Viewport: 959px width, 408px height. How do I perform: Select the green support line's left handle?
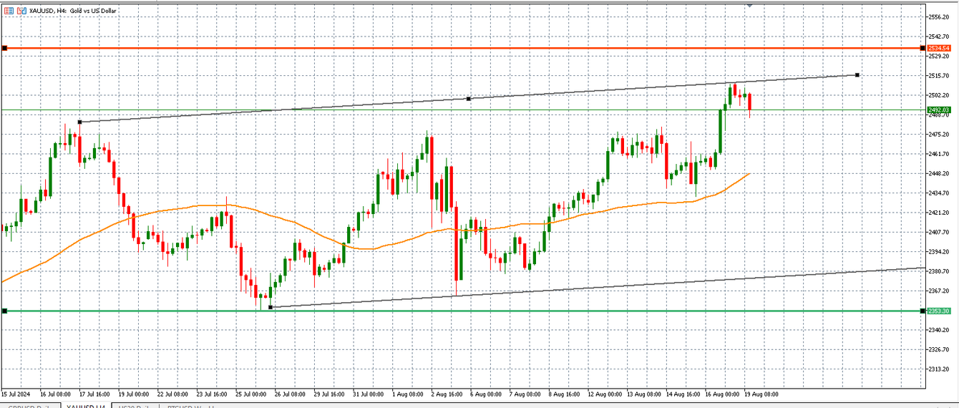(x=4, y=311)
